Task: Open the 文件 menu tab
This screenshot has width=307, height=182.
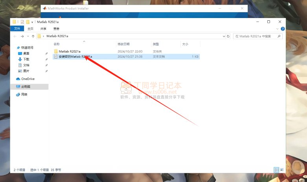Action: point(17,29)
